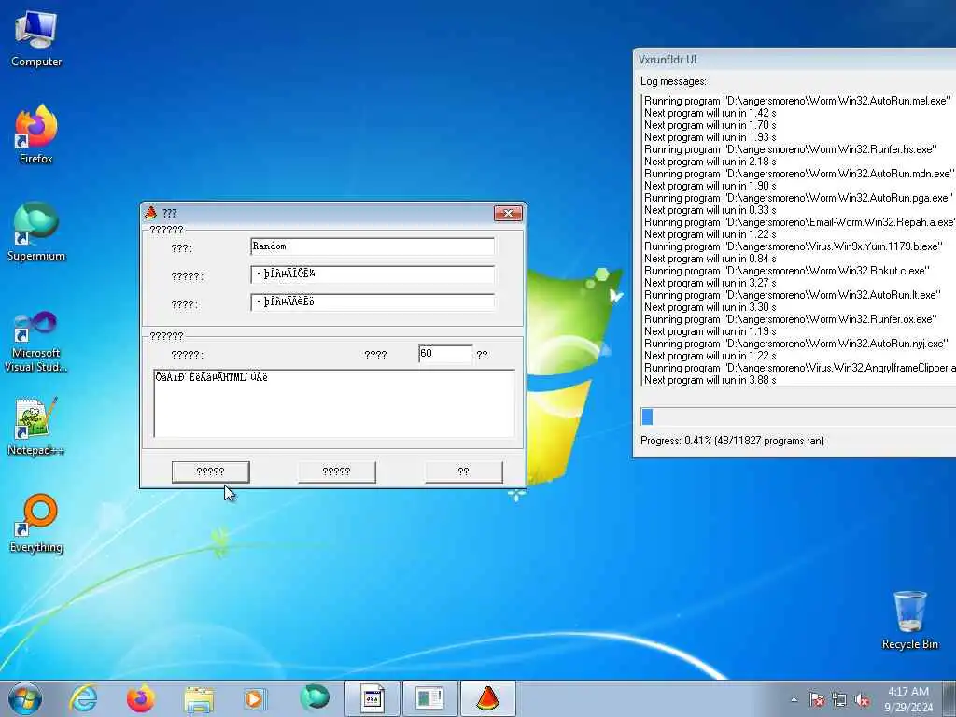Click the Vxrunfldr UI progress bar
Image resolution: width=956 pixels, height=717 pixels.
click(798, 416)
